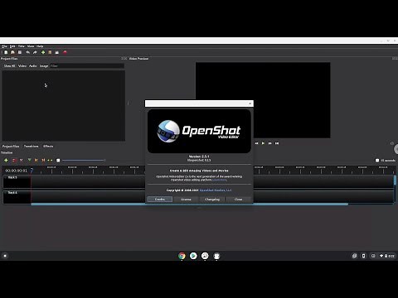398x298 pixels.
Task: Click the OpenShot Studios, LLC link
Action: point(216,190)
